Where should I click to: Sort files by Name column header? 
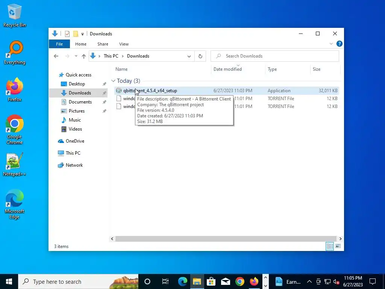[x=162, y=69]
